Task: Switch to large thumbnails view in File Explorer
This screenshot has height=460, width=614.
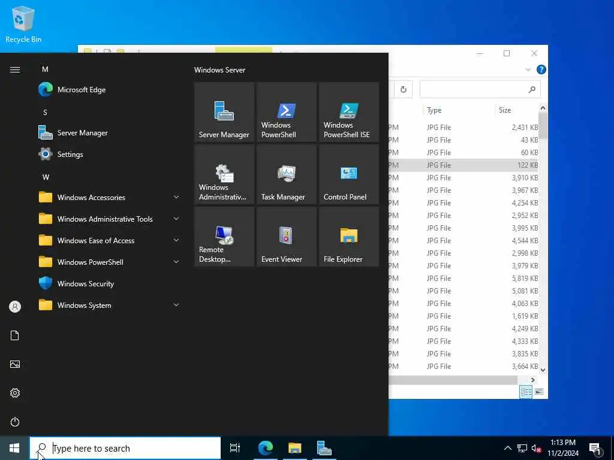Action: (539, 392)
